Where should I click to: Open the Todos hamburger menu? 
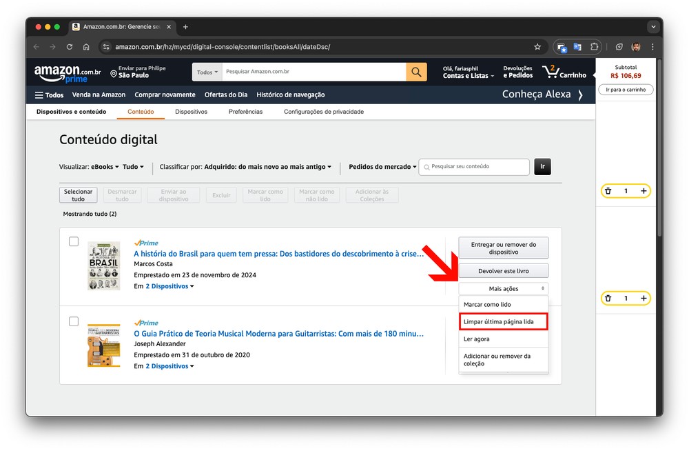(49, 95)
